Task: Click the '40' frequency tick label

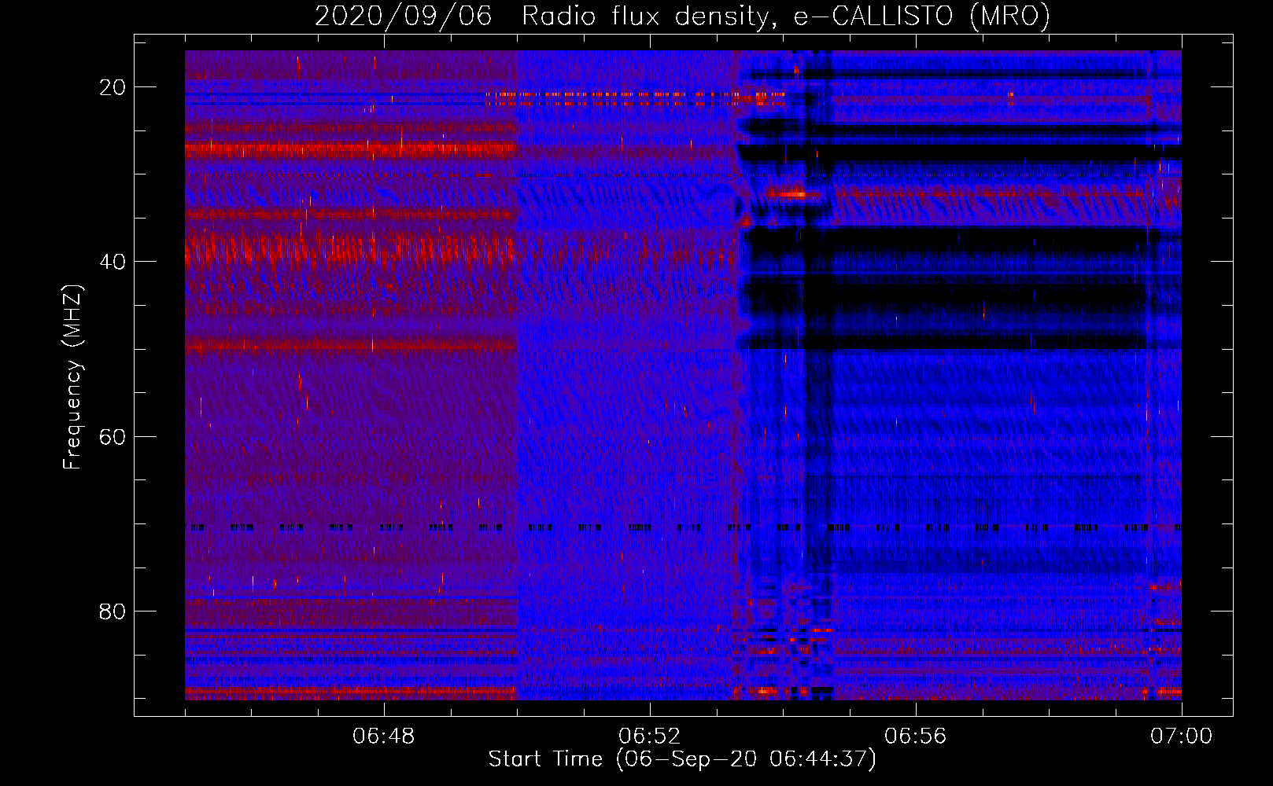Action: (x=113, y=262)
